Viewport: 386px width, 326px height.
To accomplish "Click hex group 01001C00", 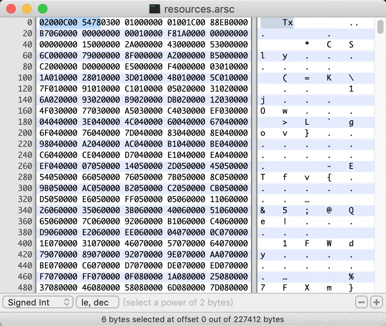I will pyautogui.click(x=186, y=22).
